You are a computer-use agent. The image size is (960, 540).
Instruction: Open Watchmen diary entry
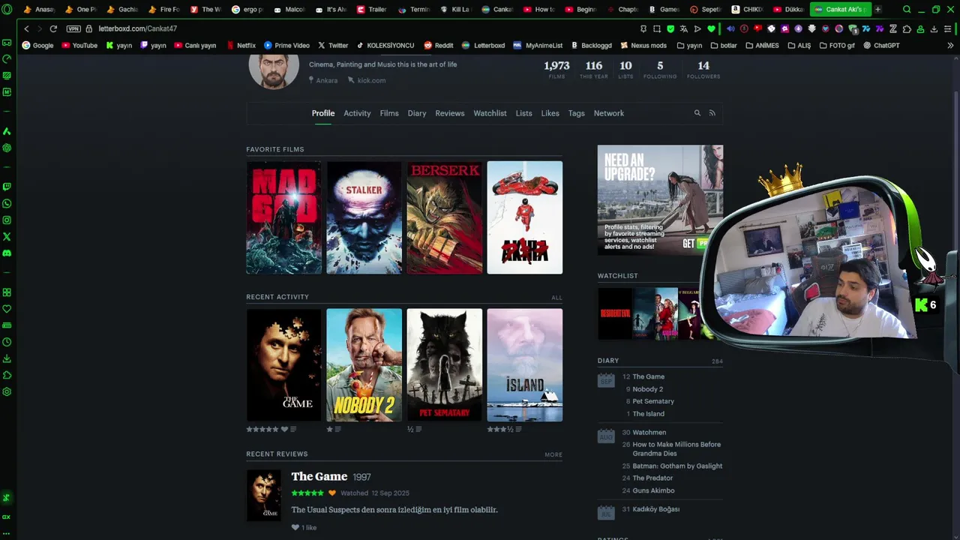(649, 433)
